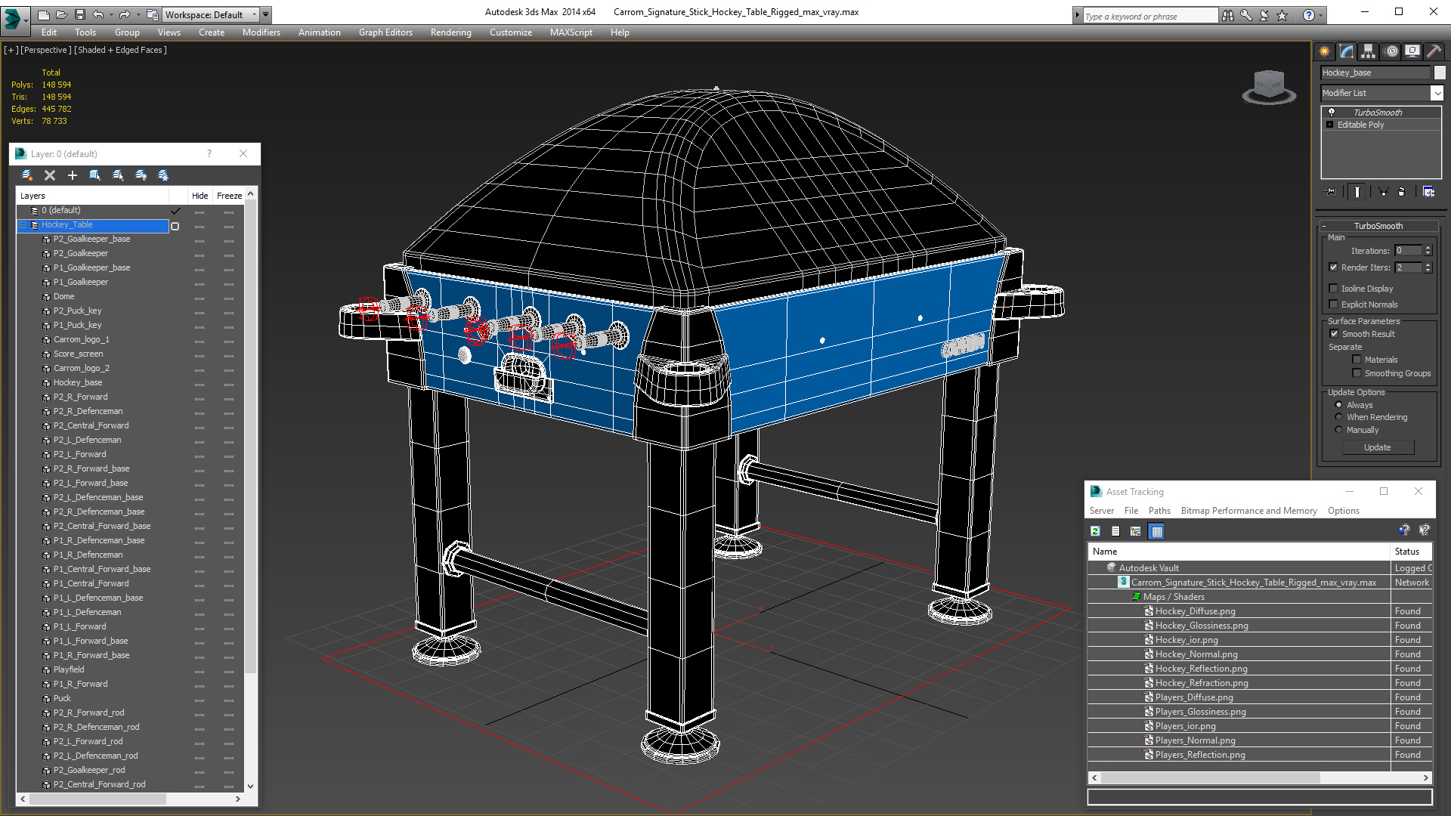Screen dimensions: 1451x816
Task: Open the Redo history dropdown arrow
Action: pyautogui.click(x=138, y=14)
